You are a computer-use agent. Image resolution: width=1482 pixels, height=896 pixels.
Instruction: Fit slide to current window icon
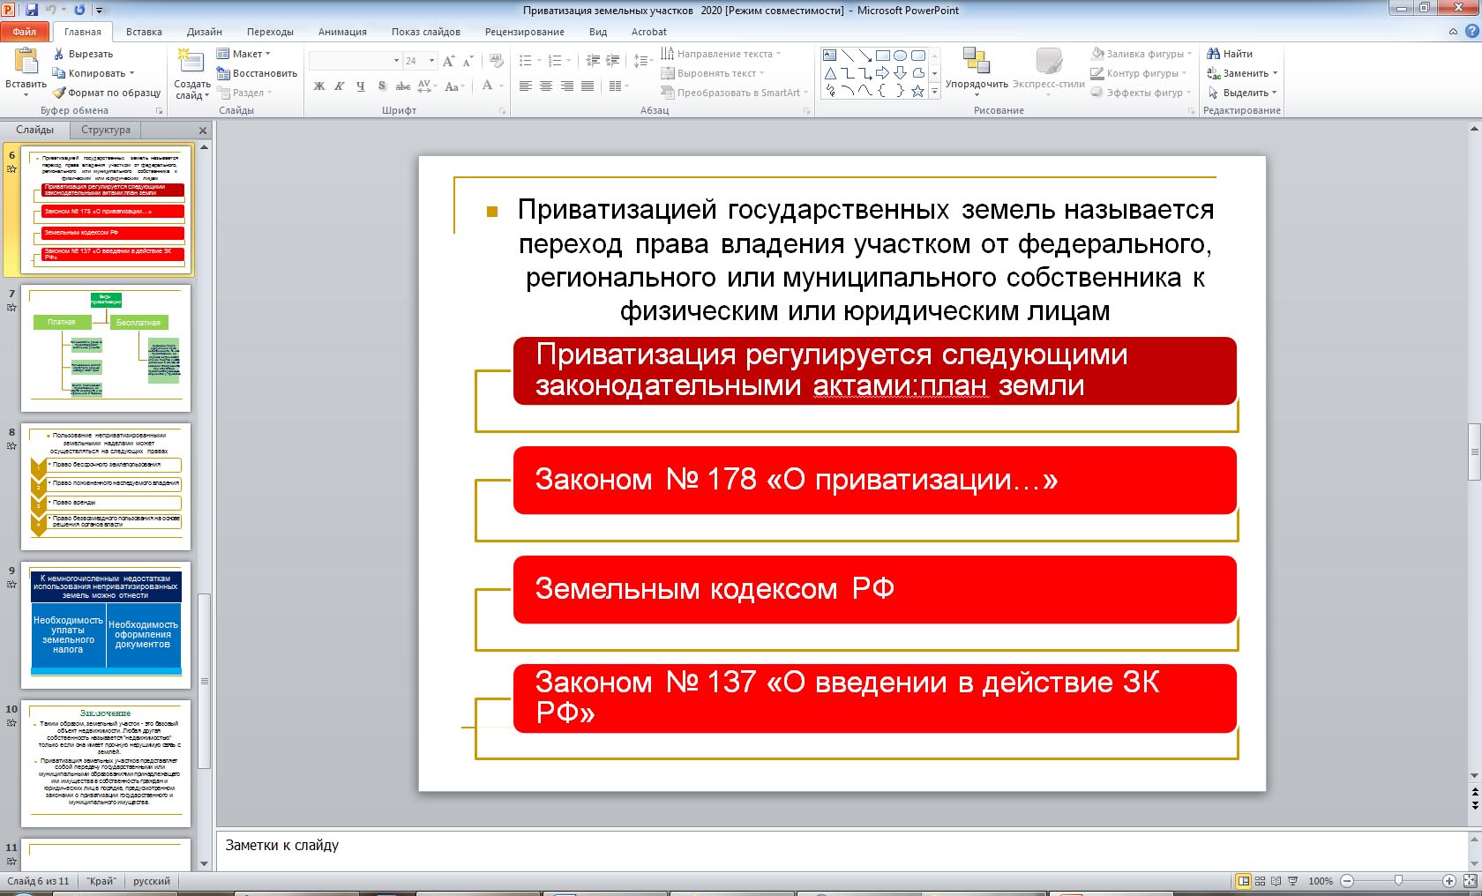[1469, 881]
